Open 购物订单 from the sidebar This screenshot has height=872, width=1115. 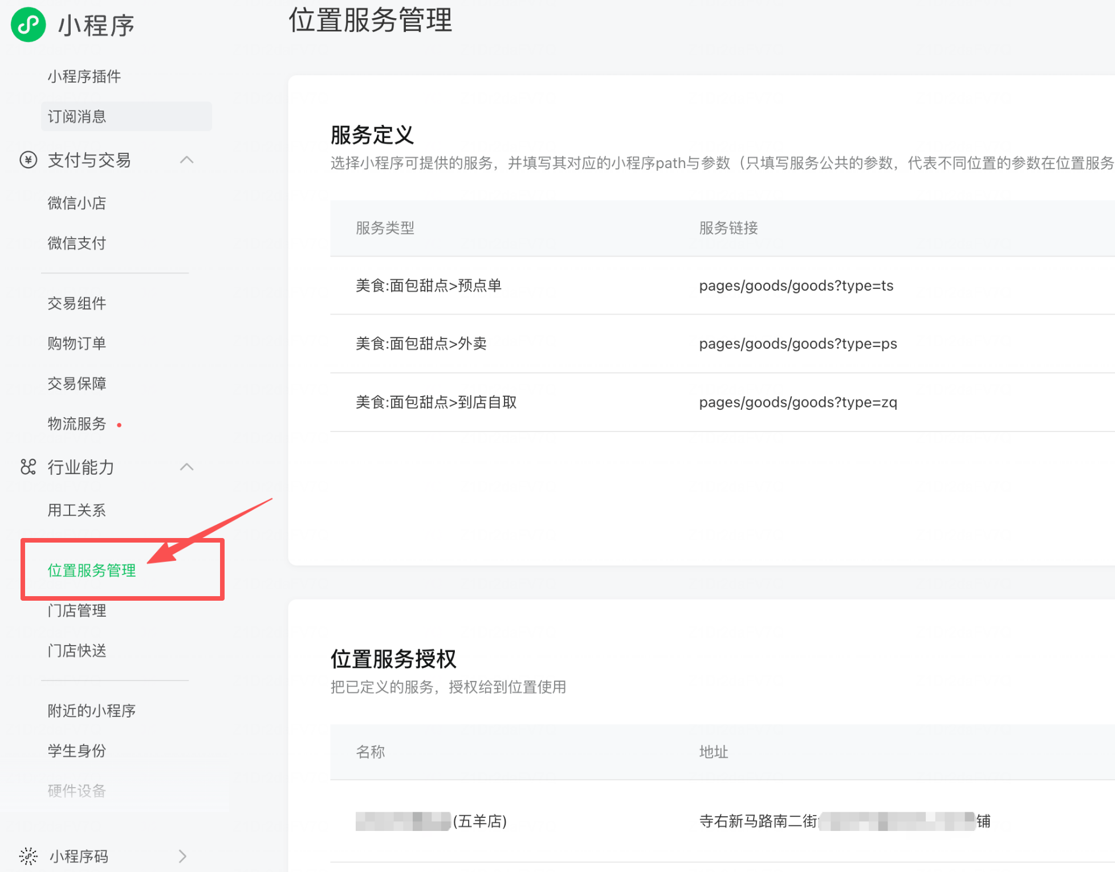click(x=77, y=343)
